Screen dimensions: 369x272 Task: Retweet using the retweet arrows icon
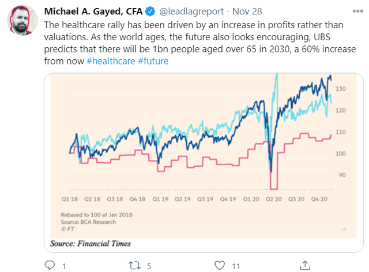pos(134,266)
